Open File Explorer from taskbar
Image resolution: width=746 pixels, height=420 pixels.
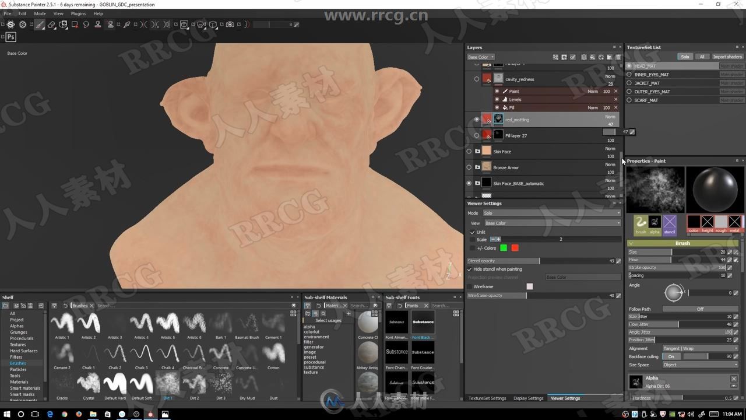pyautogui.click(x=93, y=414)
